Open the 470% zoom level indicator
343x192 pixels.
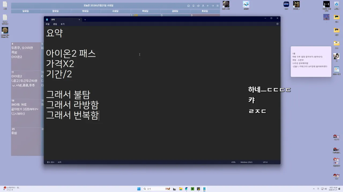[233, 162]
